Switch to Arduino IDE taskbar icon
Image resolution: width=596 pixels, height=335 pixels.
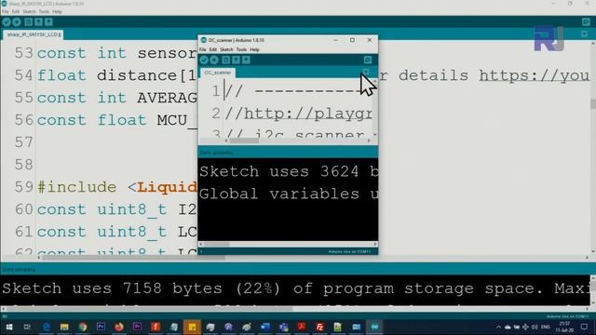point(374,327)
